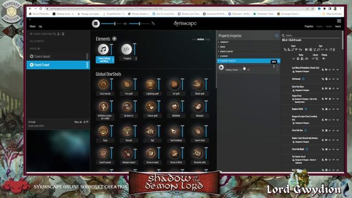The width and height of the screenshot is (352, 198).
Task: Open the Sample tab
Action: (x=329, y=26)
